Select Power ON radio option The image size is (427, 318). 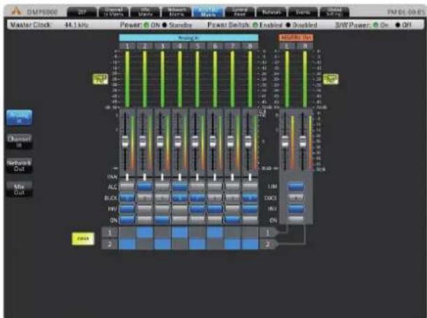coord(147,25)
